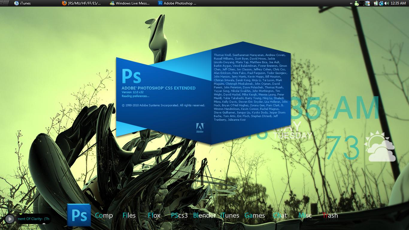Open Blender from the launcher bar
Screen dimensions: 409x230
204,215
